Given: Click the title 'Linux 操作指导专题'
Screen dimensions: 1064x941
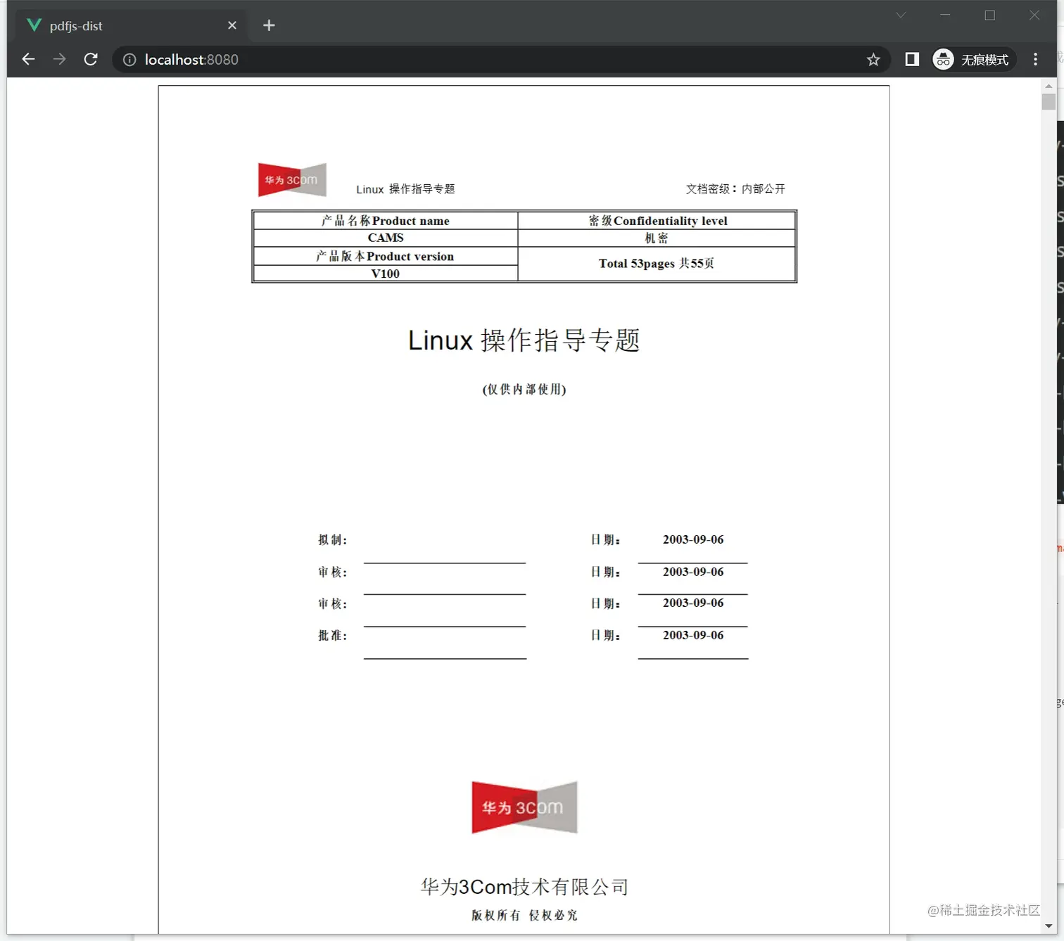Looking at the screenshot, I should pos(524,340).
